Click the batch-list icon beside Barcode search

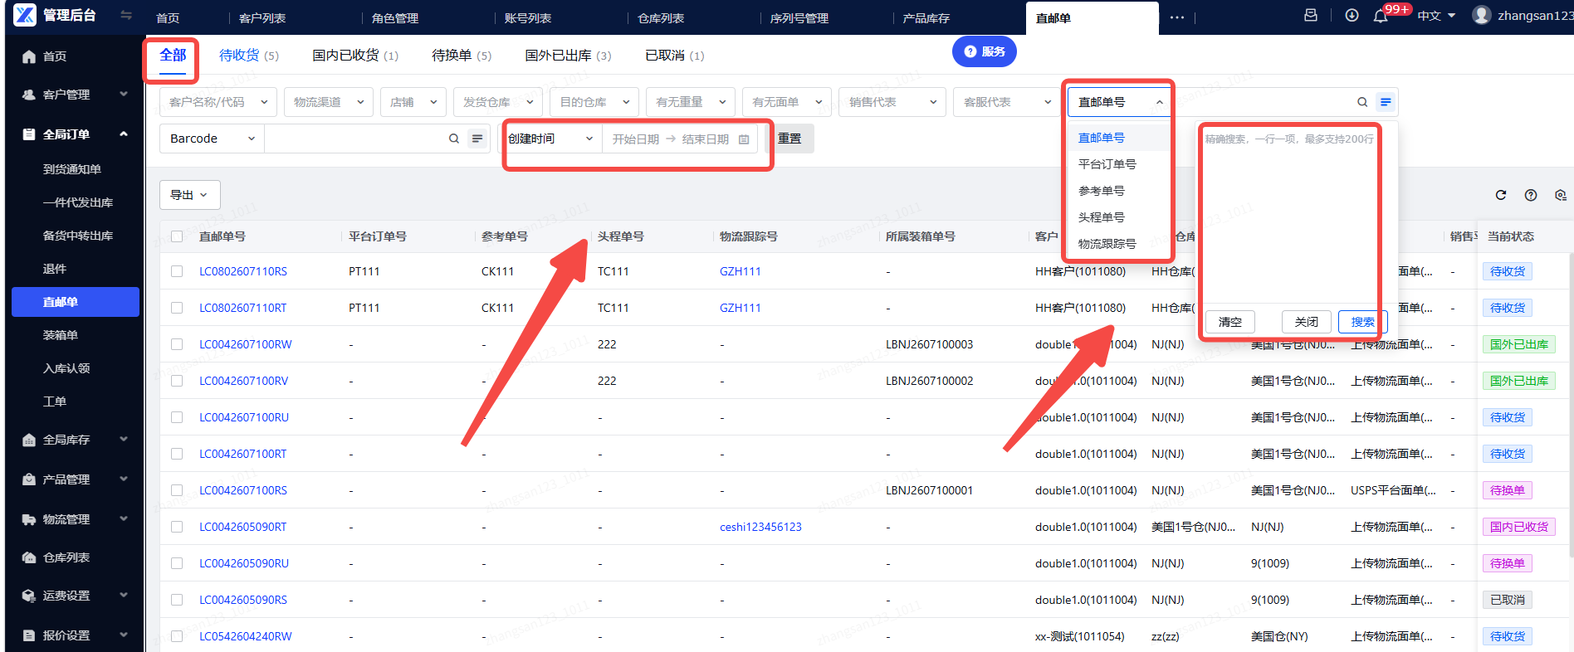coord(477,139)
